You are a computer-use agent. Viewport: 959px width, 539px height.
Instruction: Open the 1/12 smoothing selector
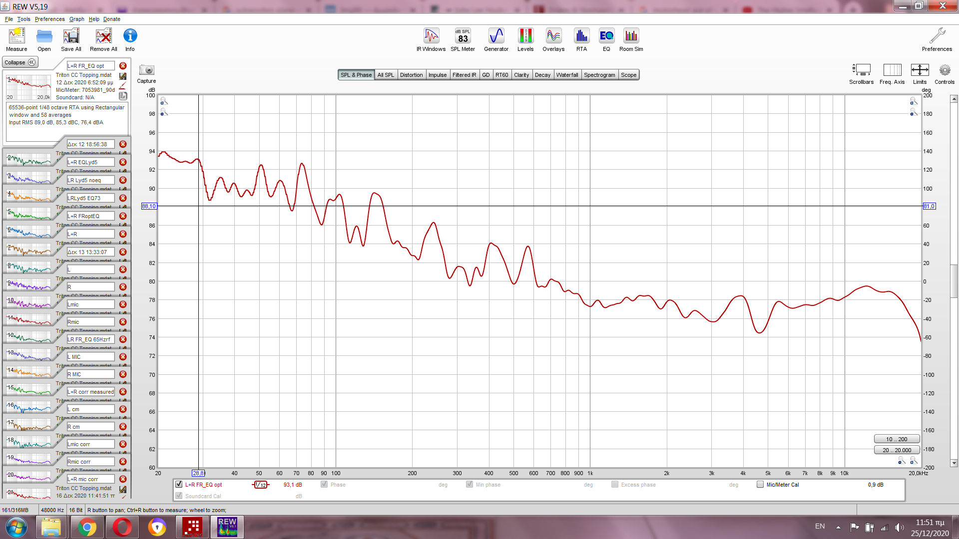point(261,485)
